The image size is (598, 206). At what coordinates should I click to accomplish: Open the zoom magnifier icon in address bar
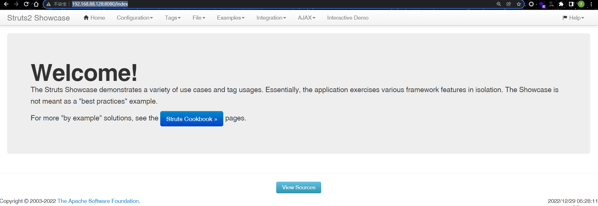[499, 4]
